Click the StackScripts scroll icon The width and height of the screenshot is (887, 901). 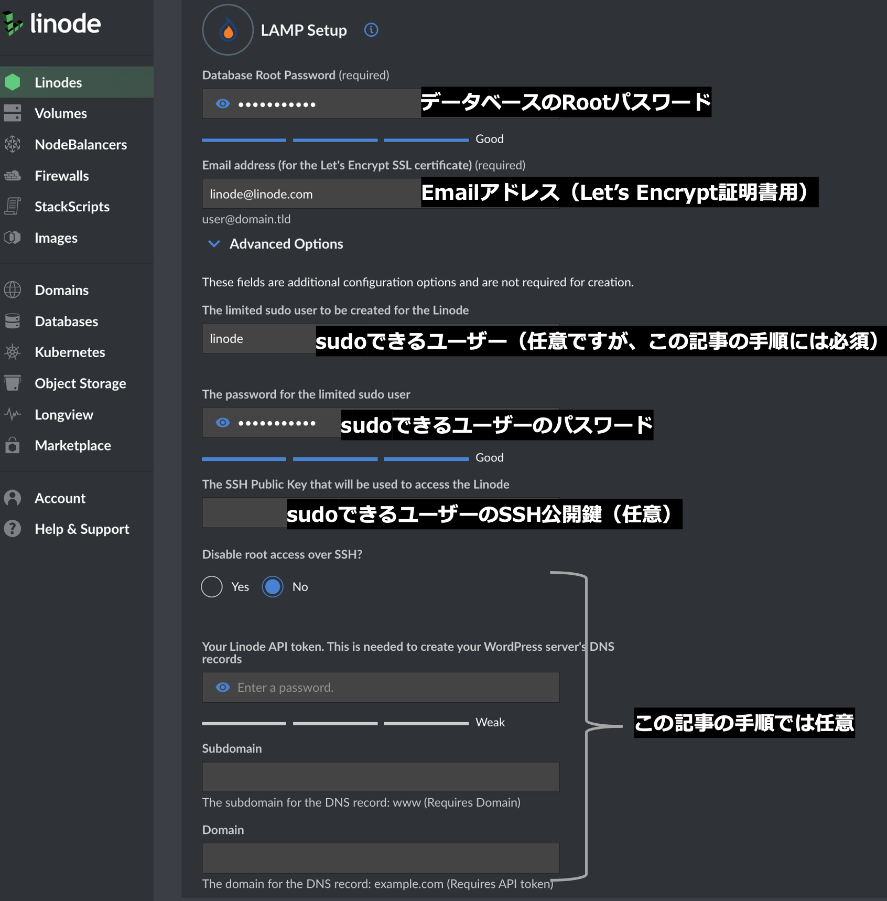tap(13, 206)
